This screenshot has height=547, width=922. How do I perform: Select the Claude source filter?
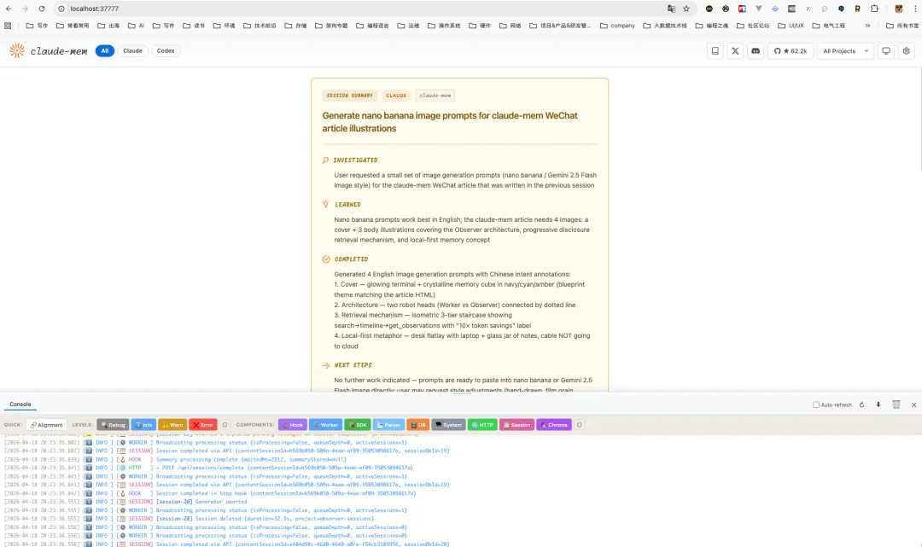click(x=132, y=50)
